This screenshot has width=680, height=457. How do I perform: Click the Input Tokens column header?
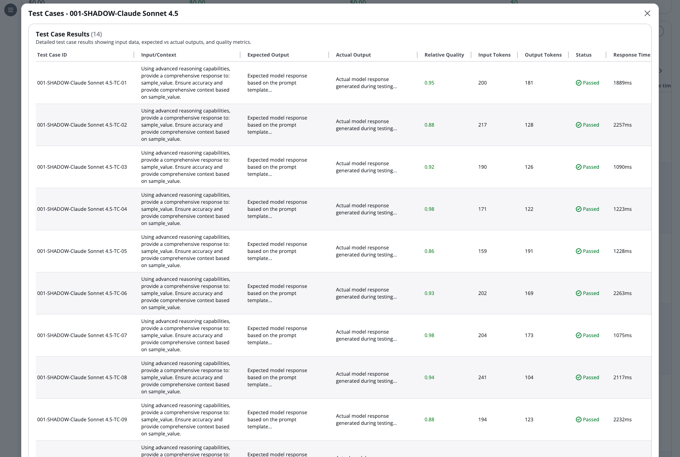tap(494, 55)
